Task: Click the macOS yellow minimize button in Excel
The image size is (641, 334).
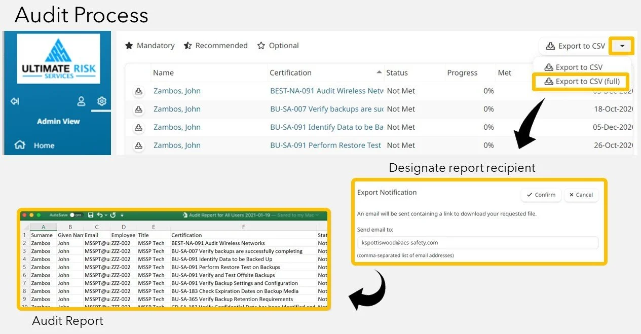Action: click(x=31, y=215)
